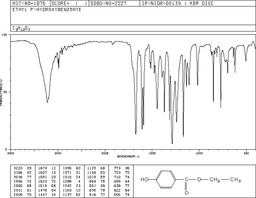Screen dimensions: 256x198
Task: Select peak table entry 3196
Action: (18, 172)
